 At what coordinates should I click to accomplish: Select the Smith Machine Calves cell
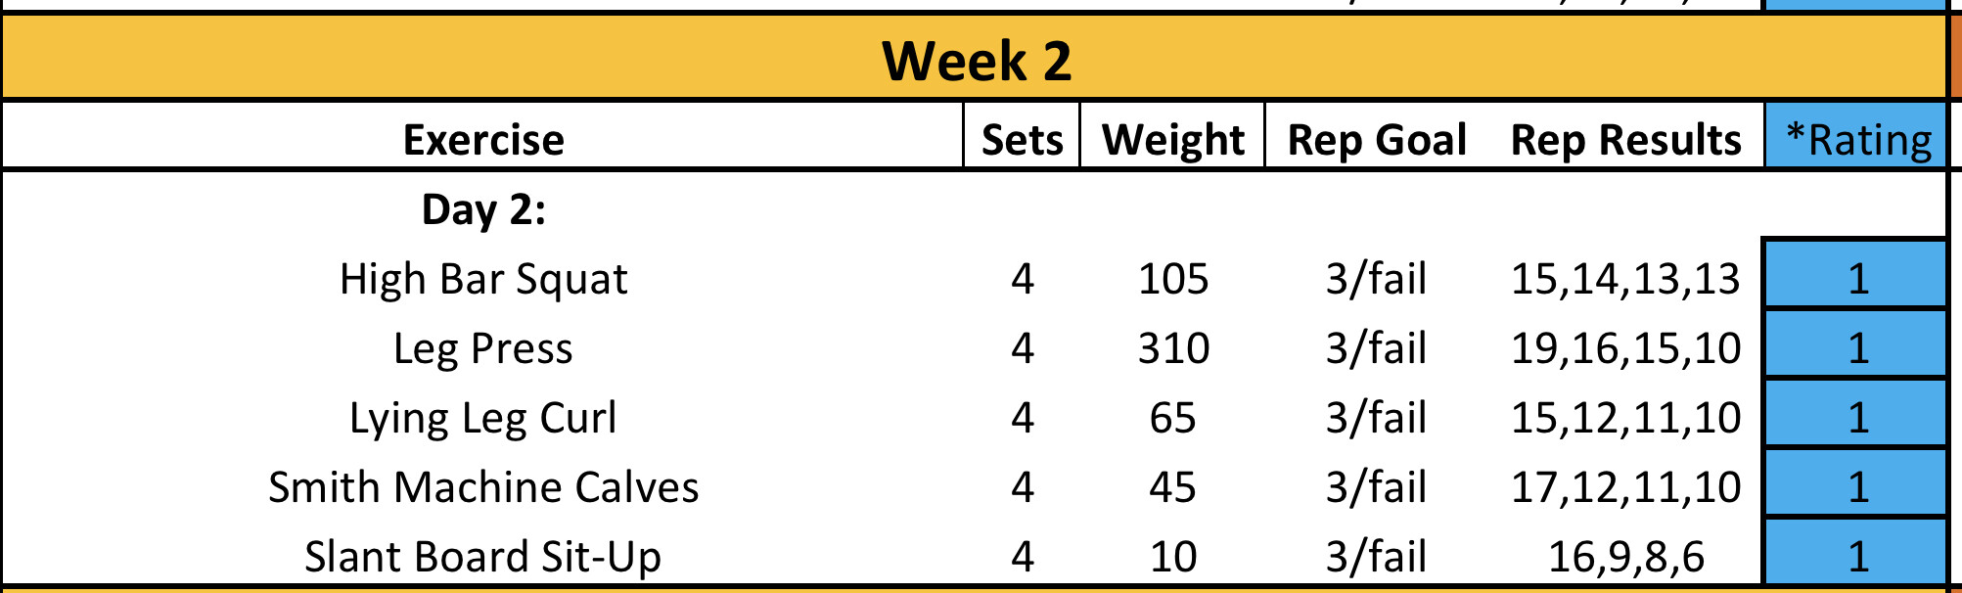click(483, 487)
